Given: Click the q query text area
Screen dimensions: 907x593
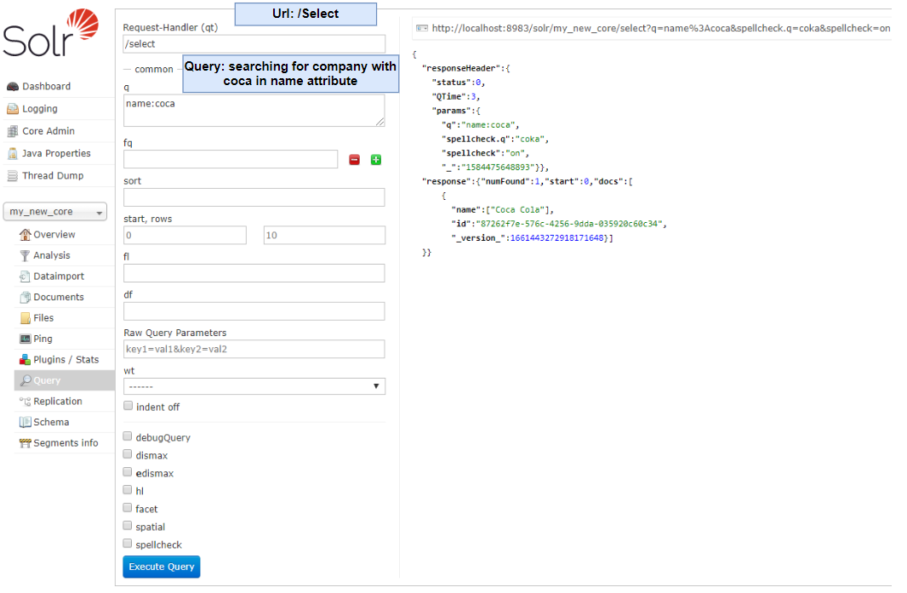Looking at the screenshot, I should pyautogui.click(x=254, y=111).
